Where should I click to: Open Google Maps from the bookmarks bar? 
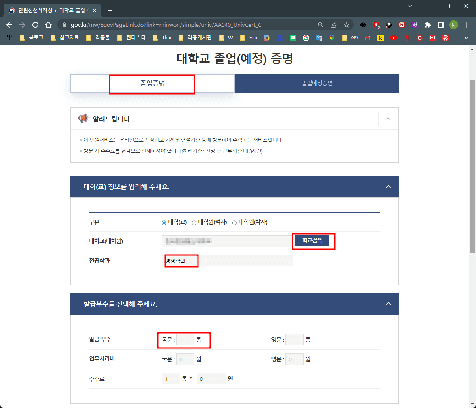pyautogui.click(x=332, y=37)
